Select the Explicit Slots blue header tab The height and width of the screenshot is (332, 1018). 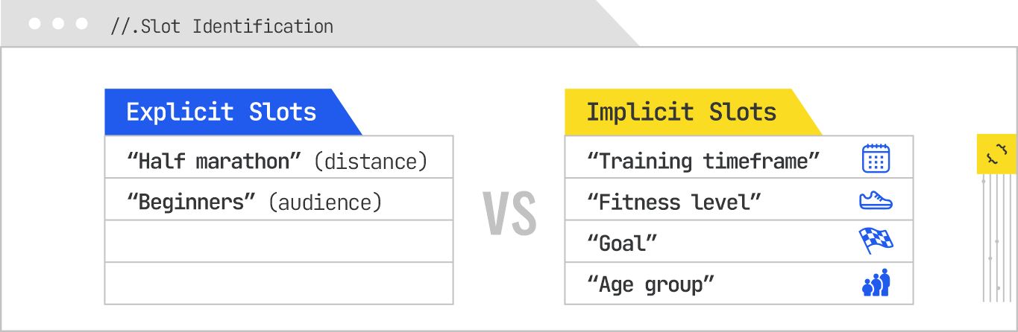pyautogui.click(x=221, y=112)
